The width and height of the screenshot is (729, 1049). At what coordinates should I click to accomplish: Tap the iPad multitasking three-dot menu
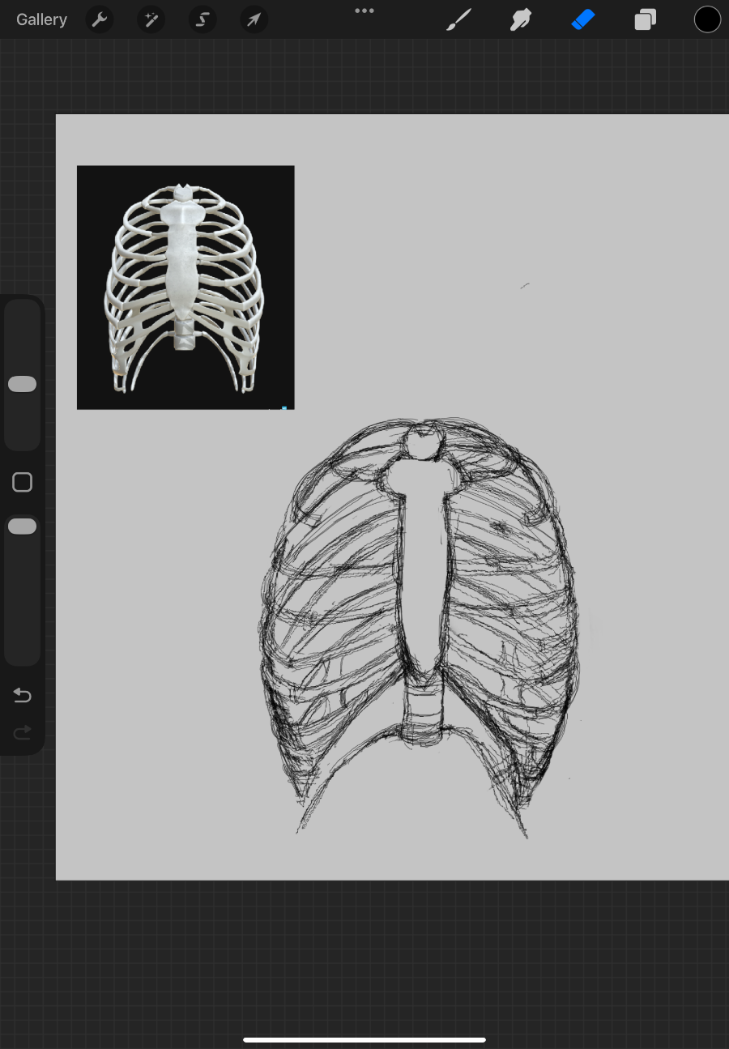click(x=364, y=11)
